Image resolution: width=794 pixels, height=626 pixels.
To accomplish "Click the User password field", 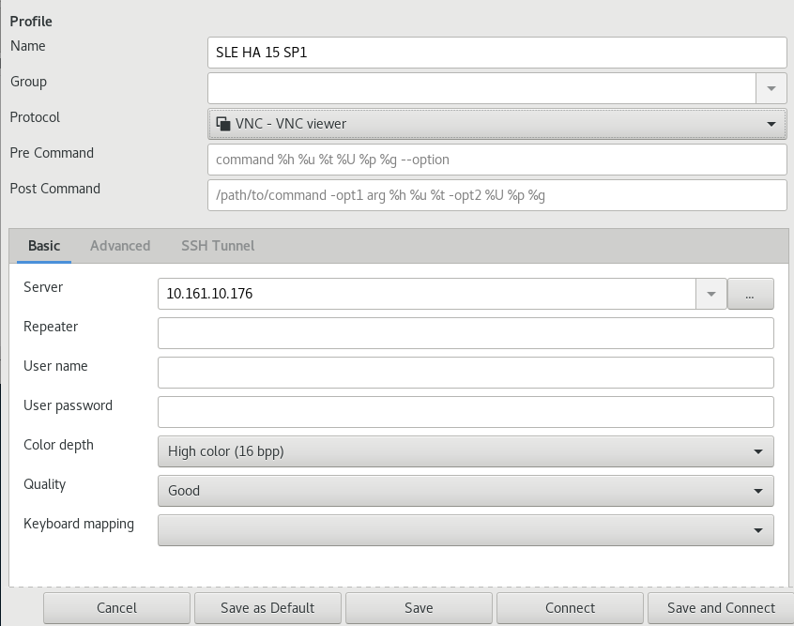I will [x=466, y=412].
